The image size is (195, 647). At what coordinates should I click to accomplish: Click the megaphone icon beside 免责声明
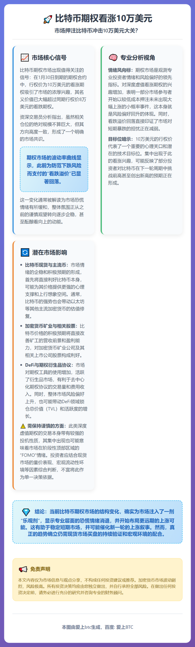click(23, 569)
